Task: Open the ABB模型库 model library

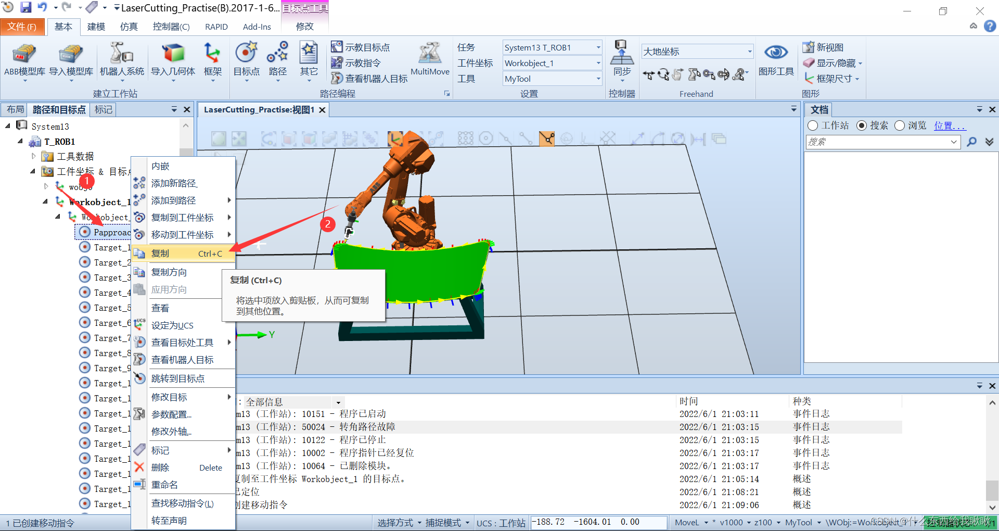Action: (x=24, y=60)
